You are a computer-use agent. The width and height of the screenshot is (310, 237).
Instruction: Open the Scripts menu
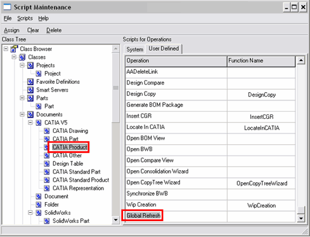pyautogui.click(x=25, y=18)
